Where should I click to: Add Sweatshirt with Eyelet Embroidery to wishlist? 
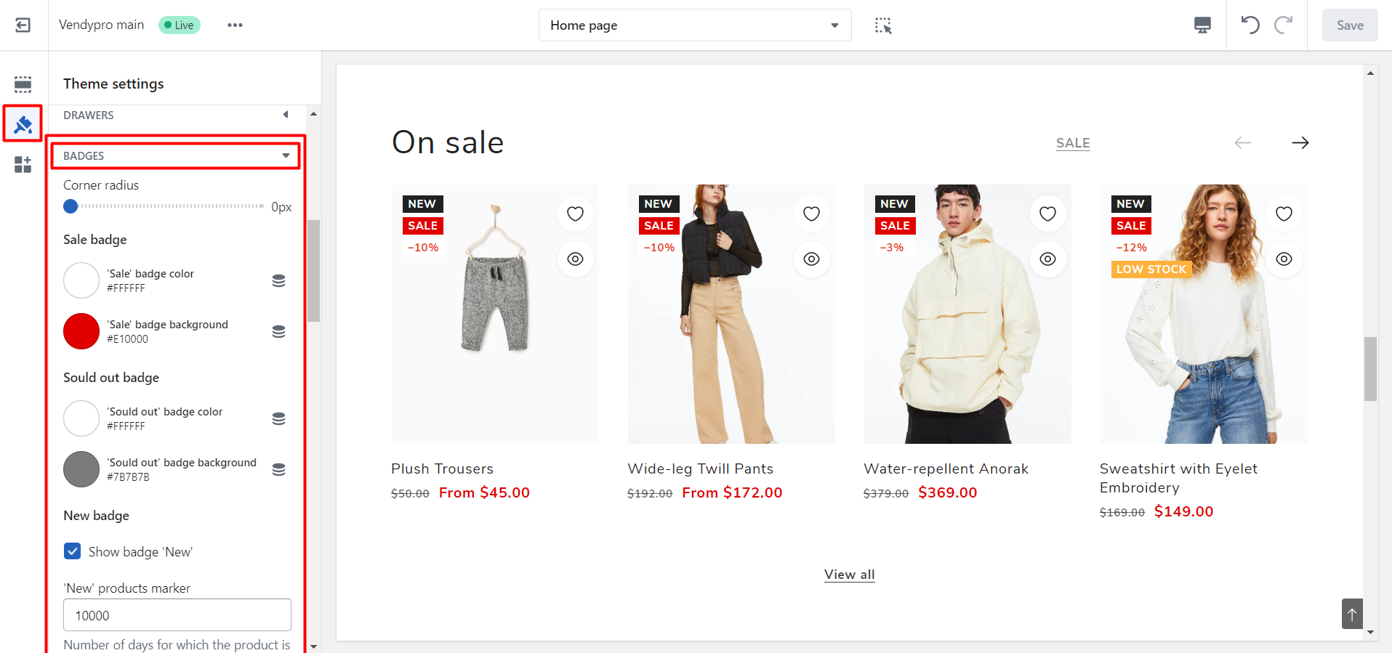point(1284,213)
